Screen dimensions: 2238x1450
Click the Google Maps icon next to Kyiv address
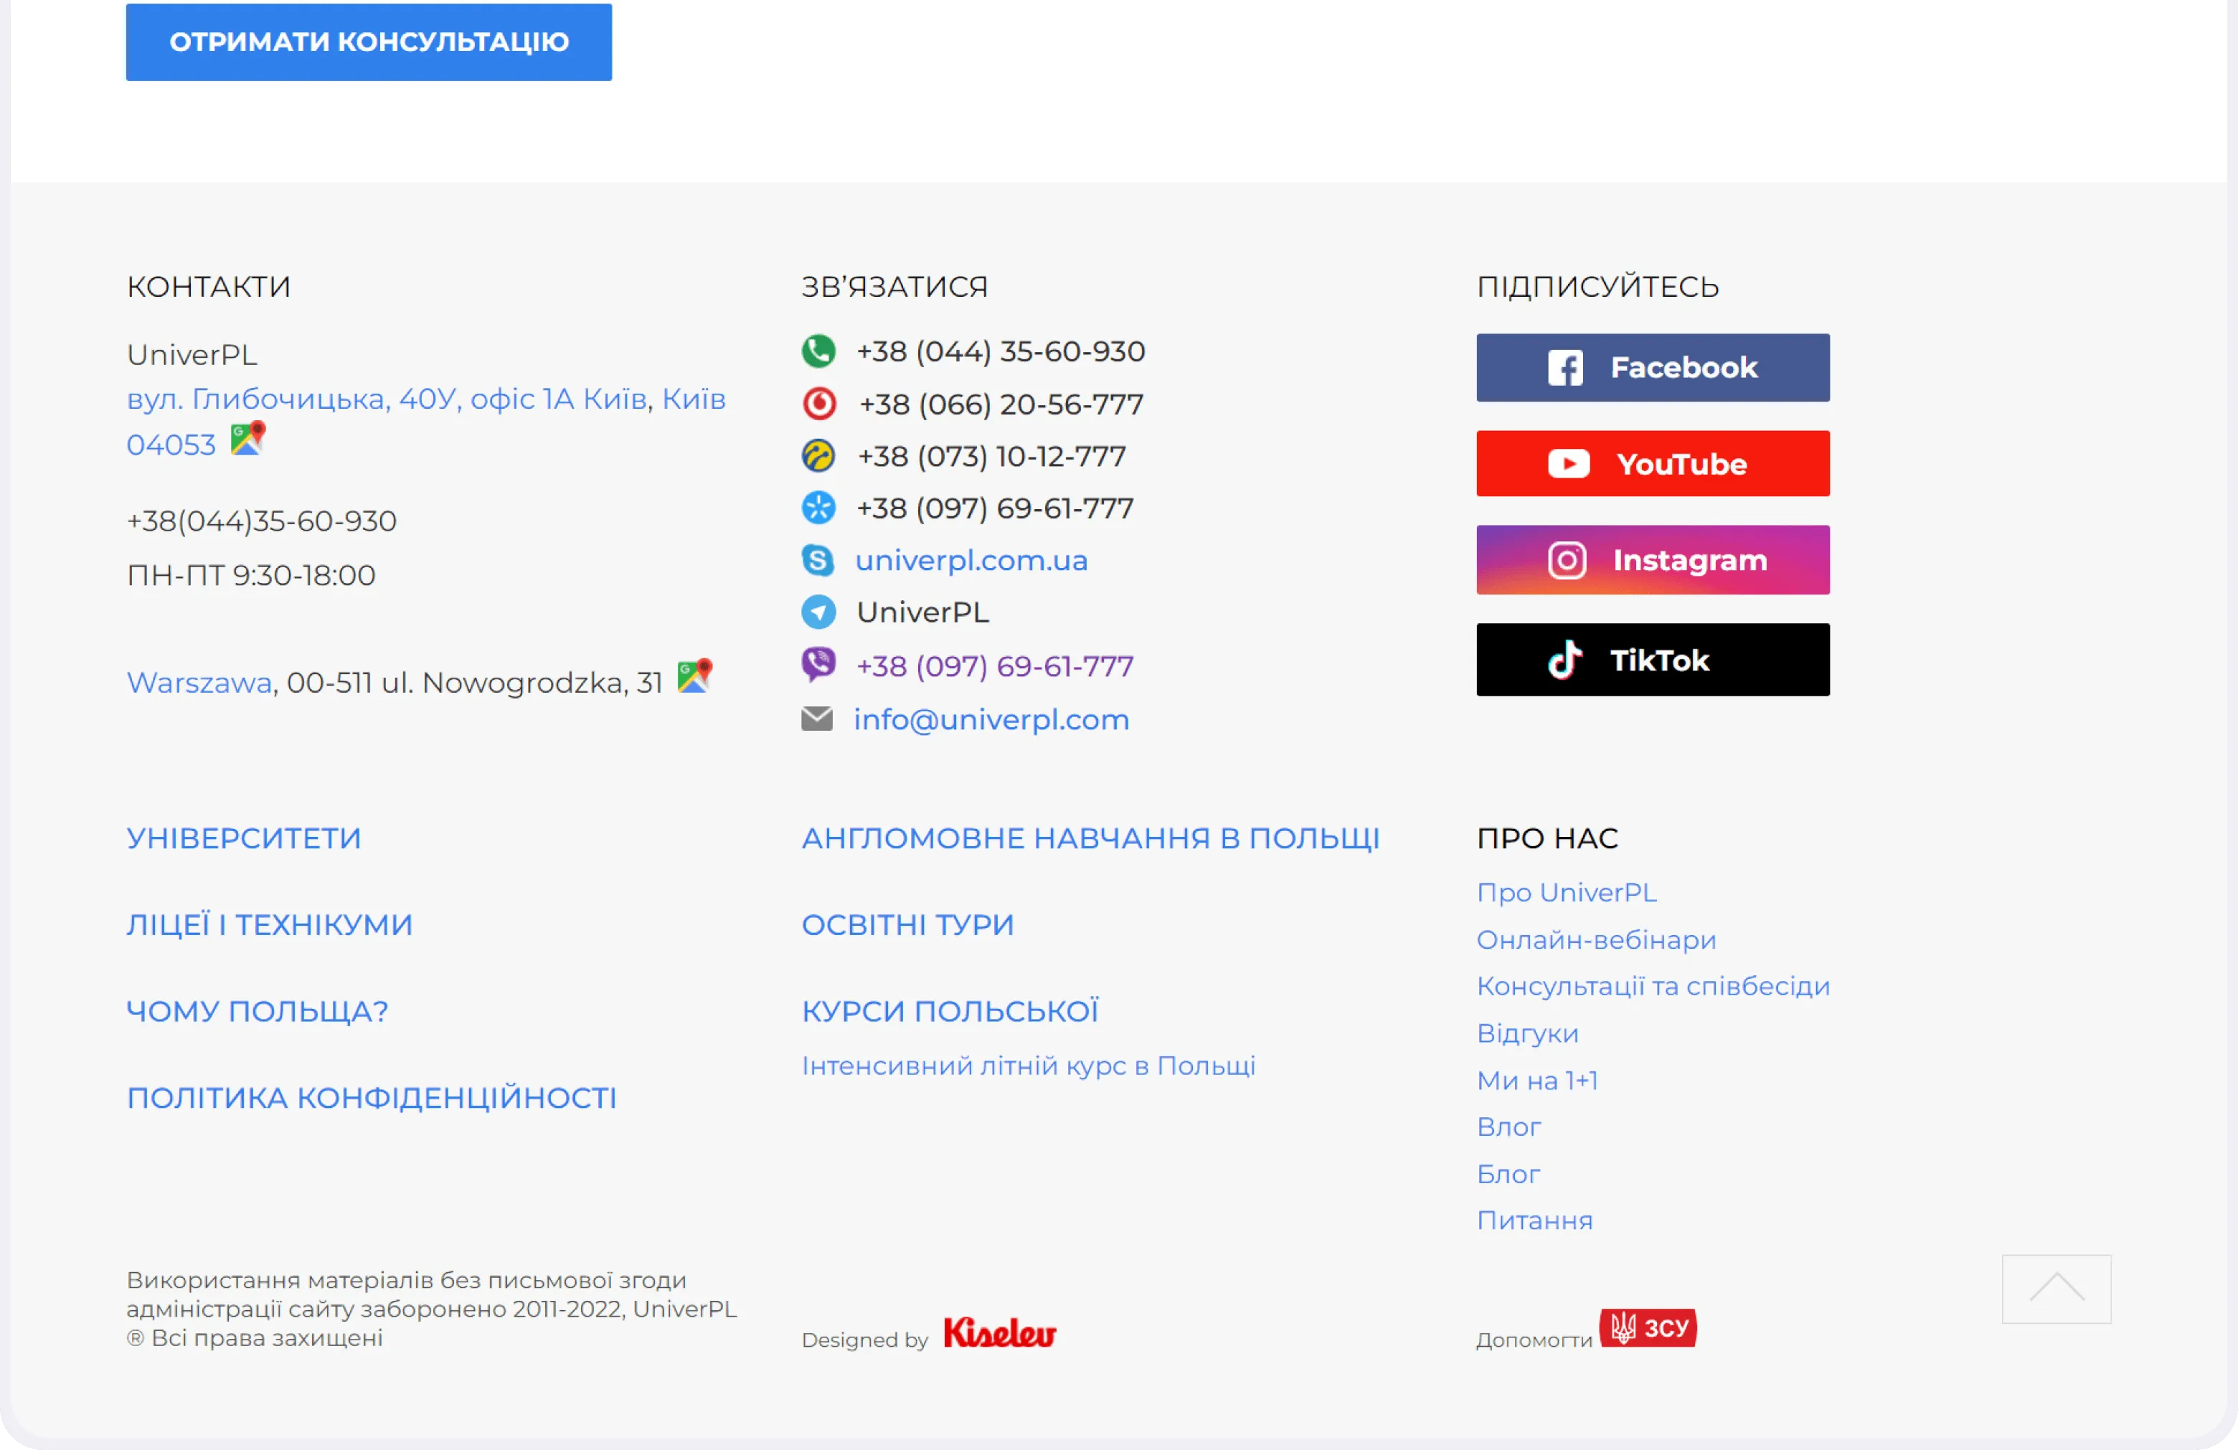[248, 439]
